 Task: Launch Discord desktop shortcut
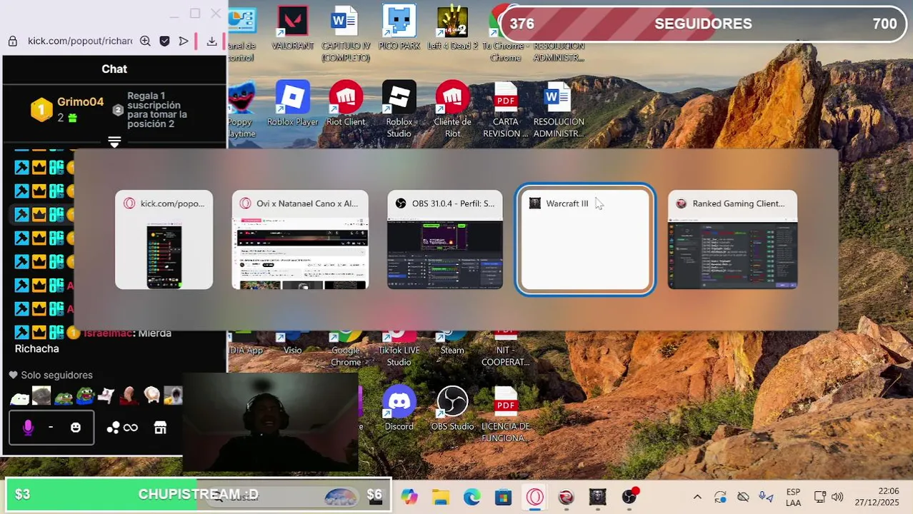coord(399,408)
